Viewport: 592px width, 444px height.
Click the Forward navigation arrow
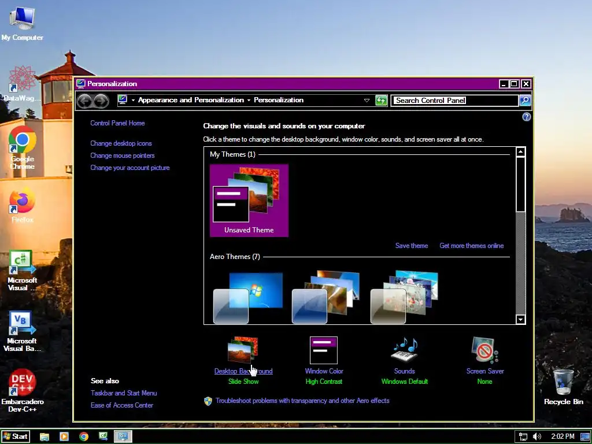[101, 101]
